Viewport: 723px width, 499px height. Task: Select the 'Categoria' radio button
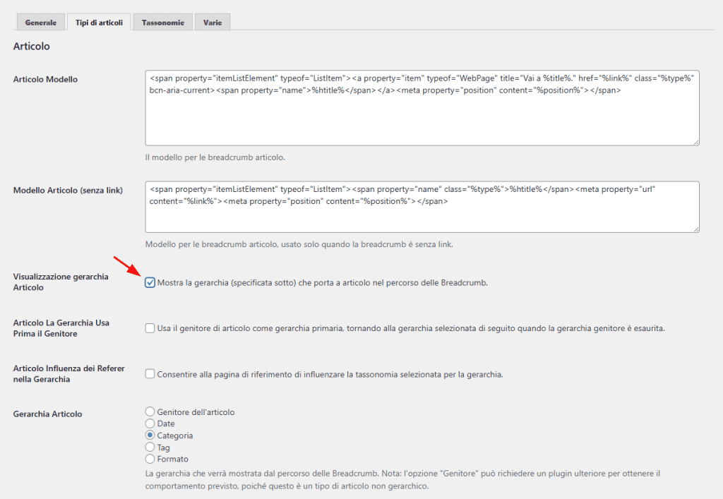tap(150, 435)
